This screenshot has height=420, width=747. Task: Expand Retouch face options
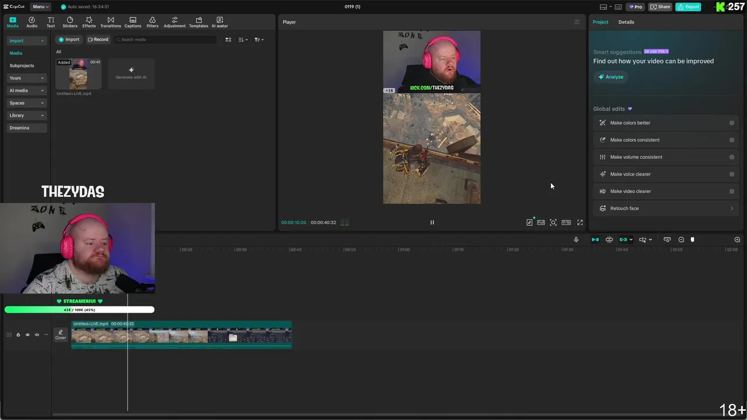732,208
